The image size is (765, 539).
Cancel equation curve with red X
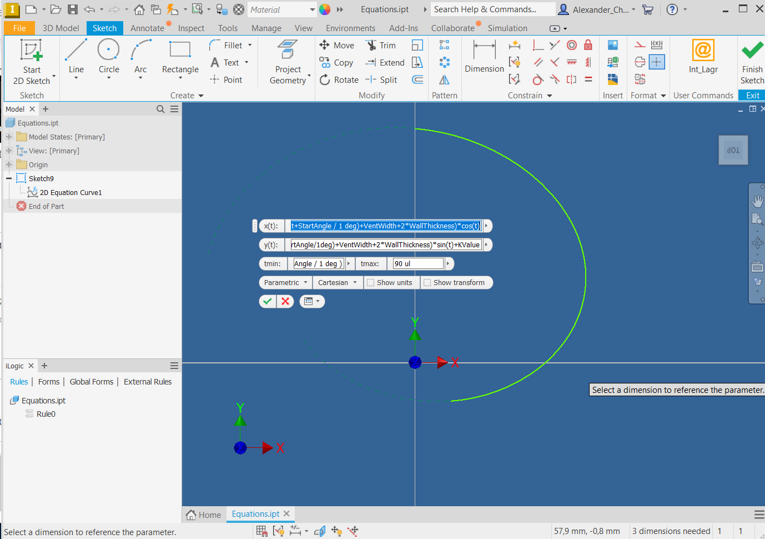(285, 301)
